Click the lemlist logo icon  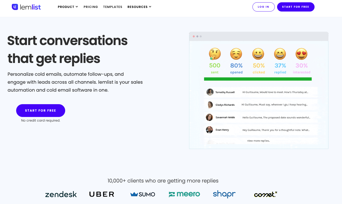click(15, 7)
